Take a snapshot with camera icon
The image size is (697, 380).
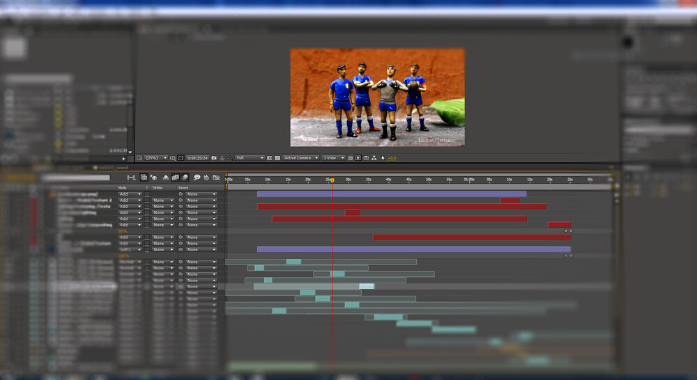coord(214,158)
